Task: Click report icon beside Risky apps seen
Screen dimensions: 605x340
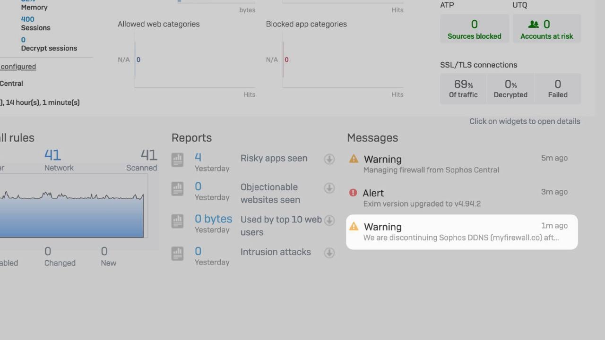Action: coord(177,160)
